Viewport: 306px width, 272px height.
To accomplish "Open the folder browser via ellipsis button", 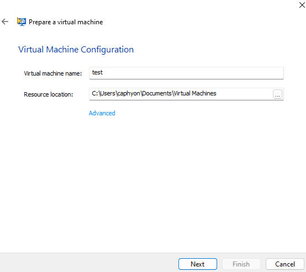I will pos(277,94).
